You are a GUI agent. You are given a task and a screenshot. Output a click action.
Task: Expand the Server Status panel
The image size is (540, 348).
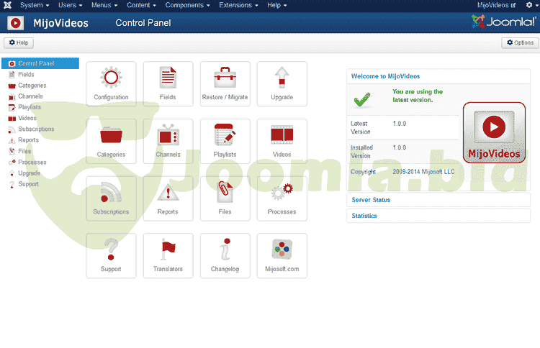pos(371,199)
